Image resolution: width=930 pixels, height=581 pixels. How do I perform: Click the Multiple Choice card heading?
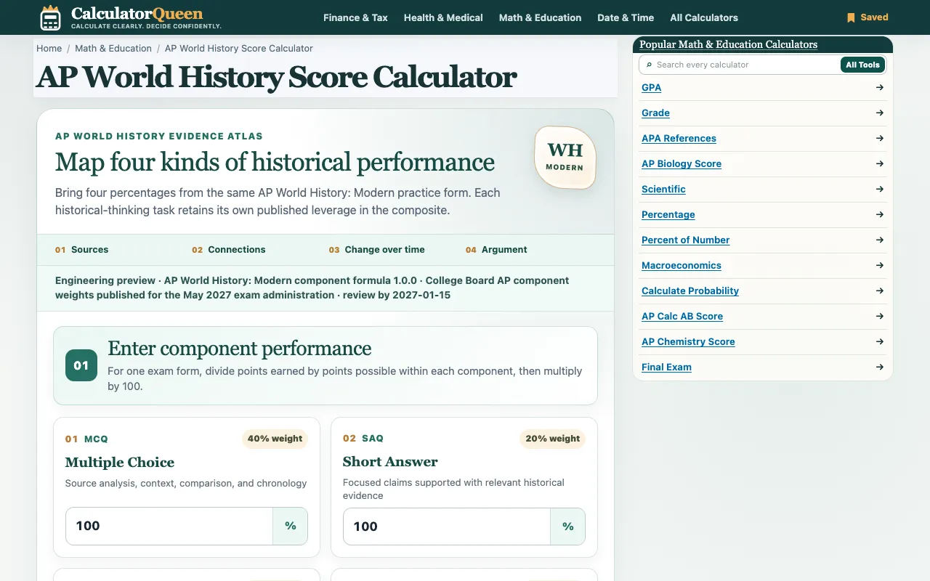tap(120, 463)
